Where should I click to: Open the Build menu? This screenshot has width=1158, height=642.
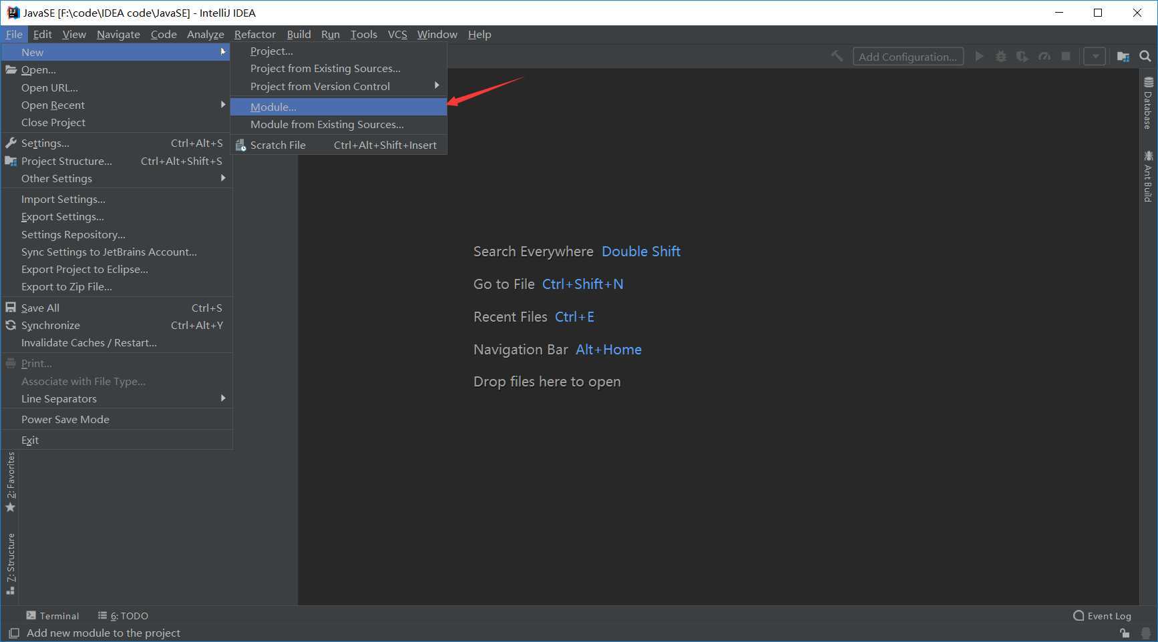click(299, 34)
